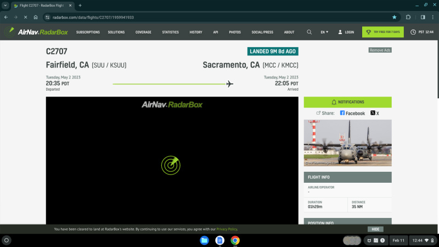Open the HISTORY menu
The image size is (439, 247).
pos(196,32)
